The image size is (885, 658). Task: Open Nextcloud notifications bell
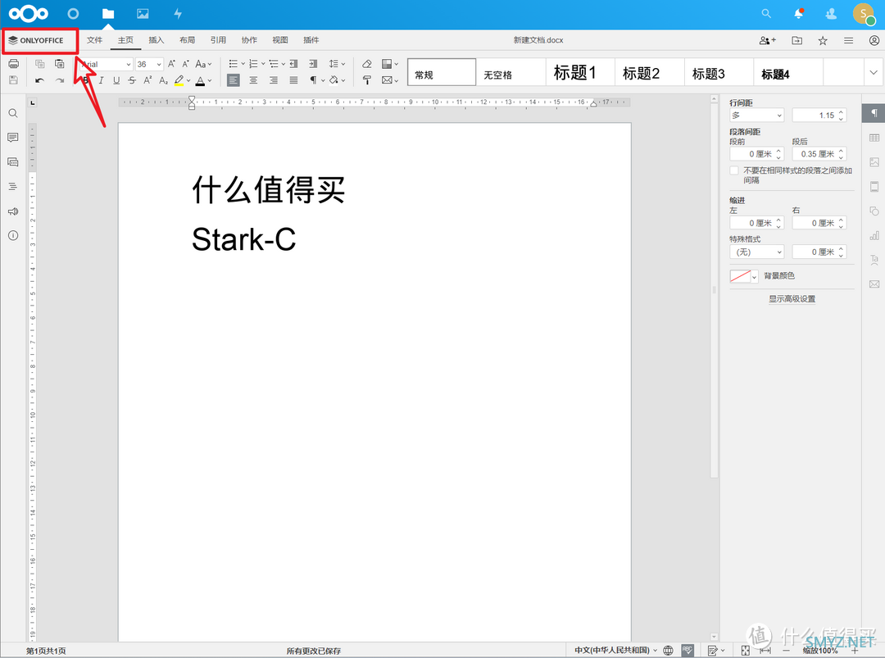click(799, 14)
